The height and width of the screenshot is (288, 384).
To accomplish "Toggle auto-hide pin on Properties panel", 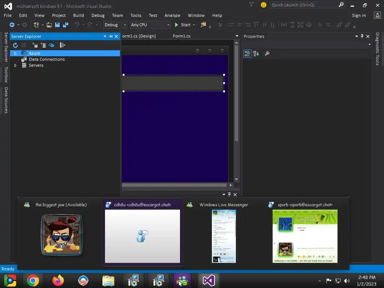I will (362, 36).
